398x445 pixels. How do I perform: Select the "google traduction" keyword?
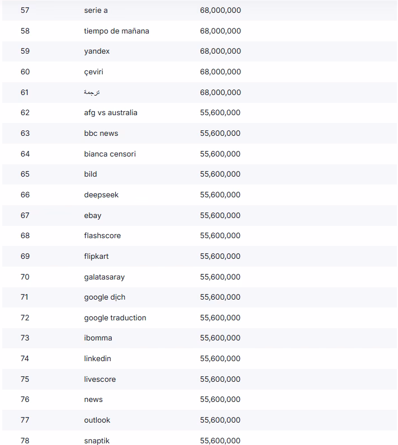tap(115, 318)
